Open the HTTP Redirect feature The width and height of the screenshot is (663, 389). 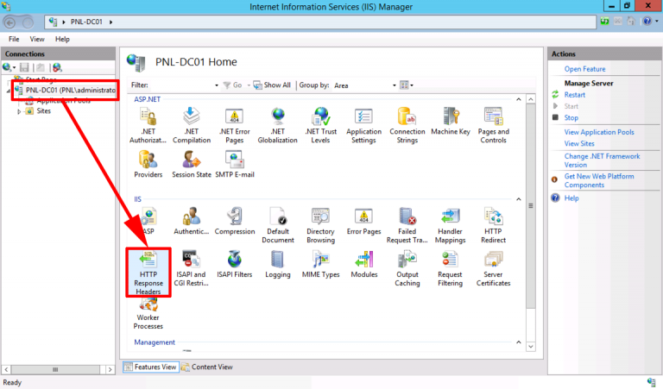(493, 225)
